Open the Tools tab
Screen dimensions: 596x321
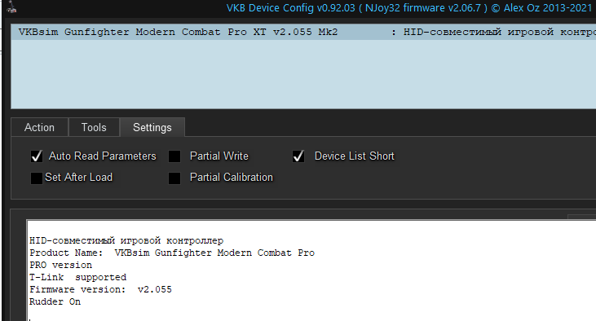[x=94, y=127]
